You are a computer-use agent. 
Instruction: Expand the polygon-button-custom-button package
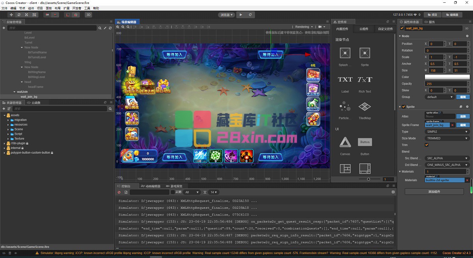click(4, 152)
